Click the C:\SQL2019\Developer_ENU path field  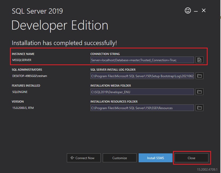(142, 92)
